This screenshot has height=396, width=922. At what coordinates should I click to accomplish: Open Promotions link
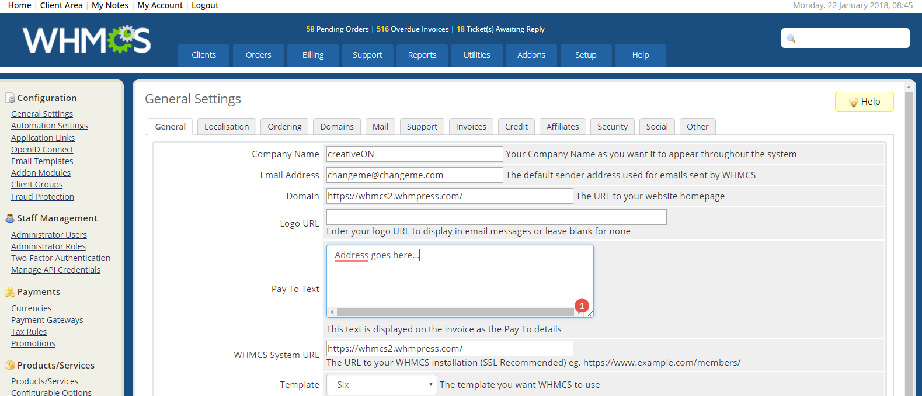[33, 343]
